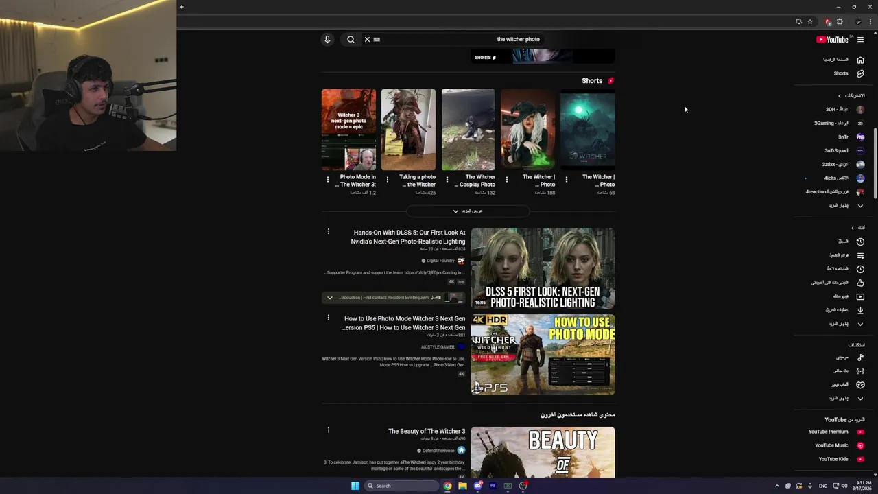The height and width of the screenshot is (494, 878).
Task: Open options menu for DLSS 5 video
Action: click(328, 232)
